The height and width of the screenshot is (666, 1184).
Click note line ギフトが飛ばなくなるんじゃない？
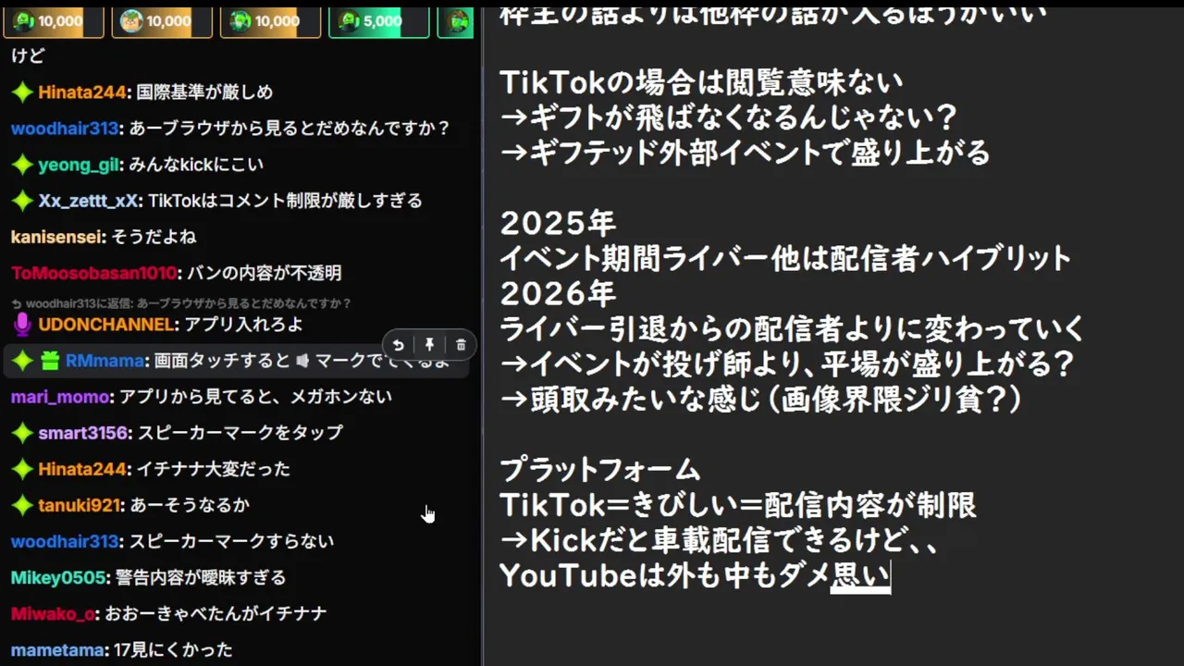tap(728, 117)
